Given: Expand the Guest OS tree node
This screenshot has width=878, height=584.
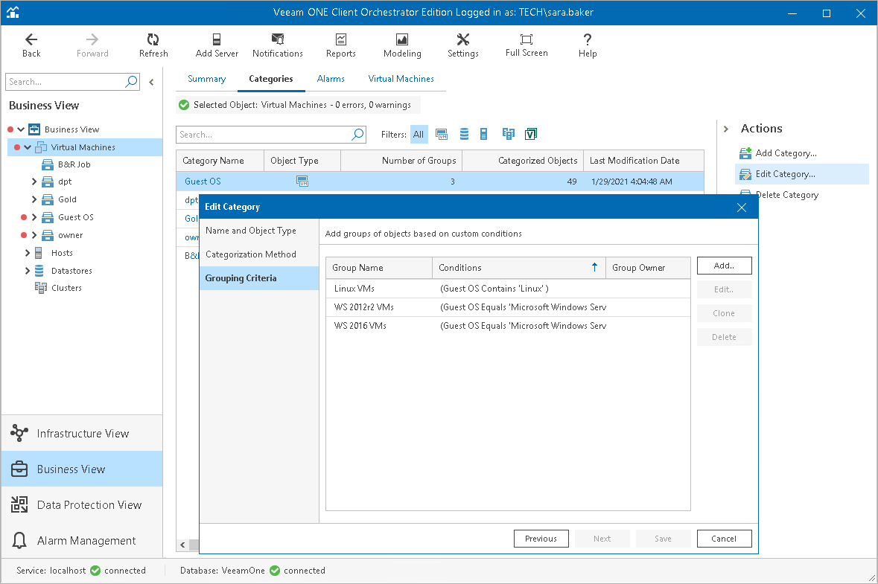Looking at the screenshot, I should click(x=34, y=217).
